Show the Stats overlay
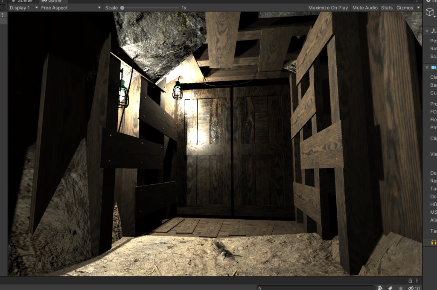437x290 pixels. click(x=387, y=7)
